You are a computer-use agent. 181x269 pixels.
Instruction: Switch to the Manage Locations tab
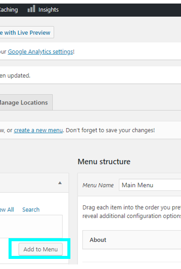26,102
